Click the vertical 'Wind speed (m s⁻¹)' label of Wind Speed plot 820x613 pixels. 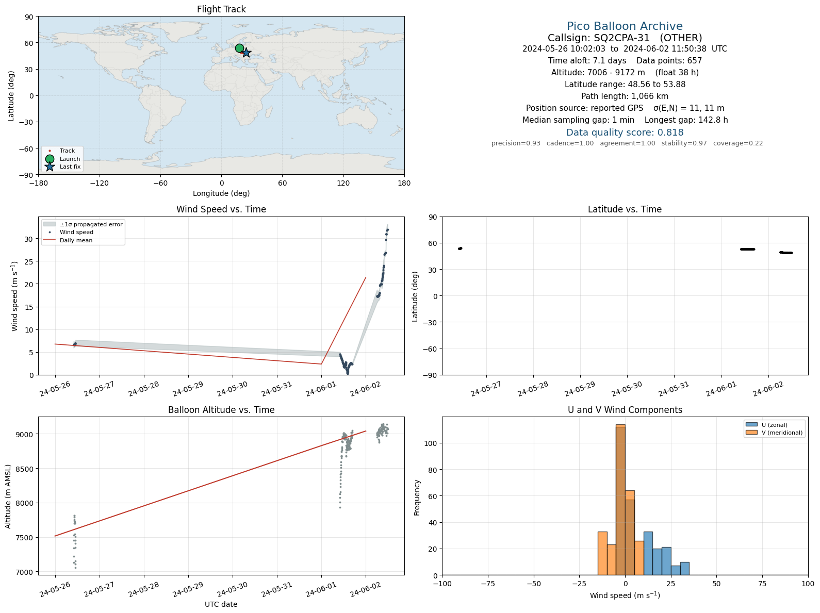tap(14, 296)
